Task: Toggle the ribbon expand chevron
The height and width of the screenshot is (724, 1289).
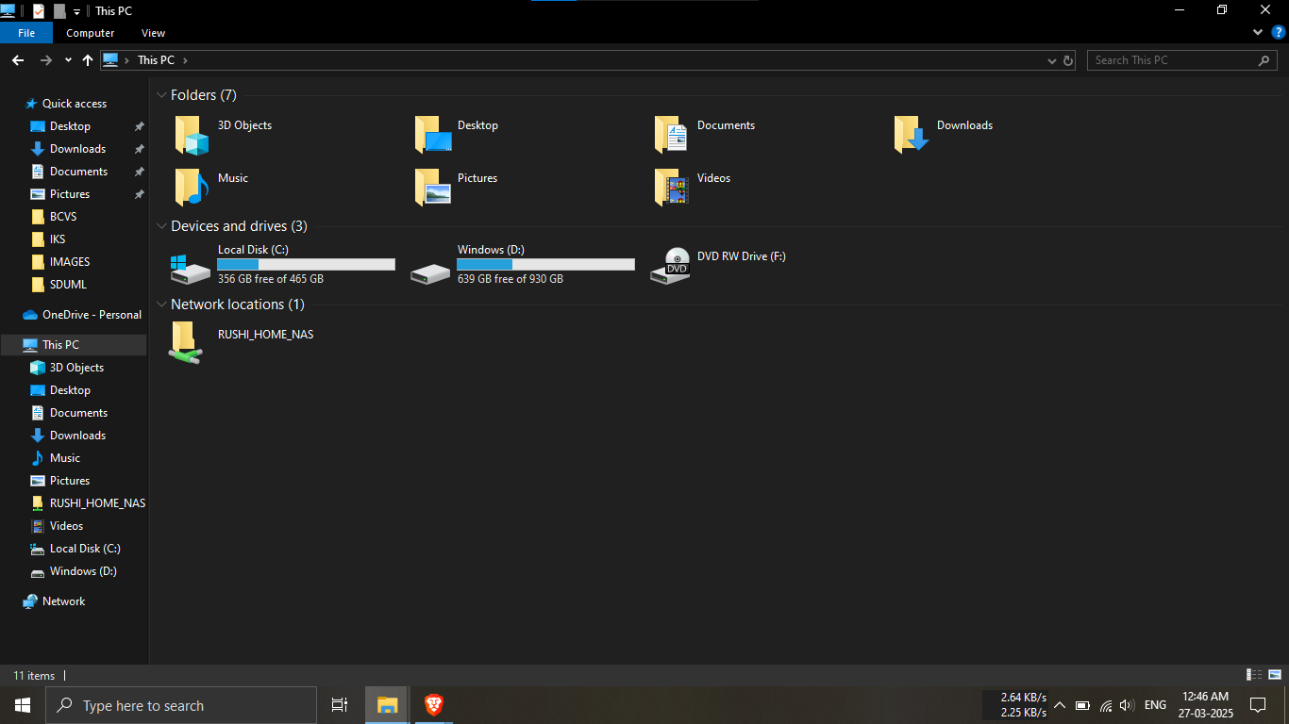Action: pyautogui.click(x=1258, y=32)
